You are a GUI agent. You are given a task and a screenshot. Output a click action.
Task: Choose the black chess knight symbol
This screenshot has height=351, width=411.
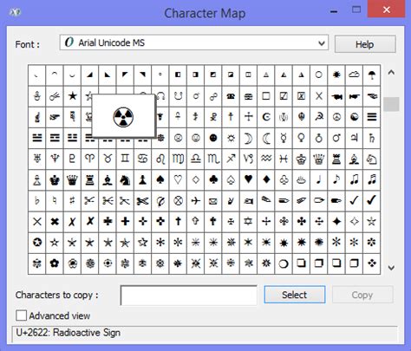point(125,180)
